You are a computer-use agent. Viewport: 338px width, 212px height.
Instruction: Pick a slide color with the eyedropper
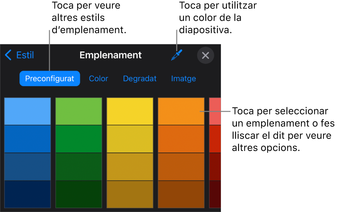(x=177, y=55)
